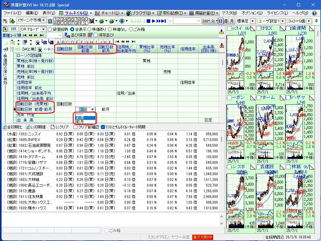
Task: Open the 編集(E) menu
Action: tap(32, 13)
